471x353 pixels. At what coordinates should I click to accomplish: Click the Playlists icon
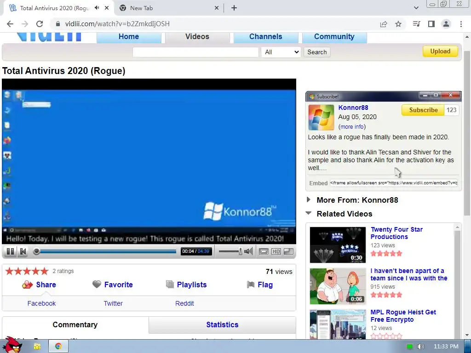(x=170, y=284)
